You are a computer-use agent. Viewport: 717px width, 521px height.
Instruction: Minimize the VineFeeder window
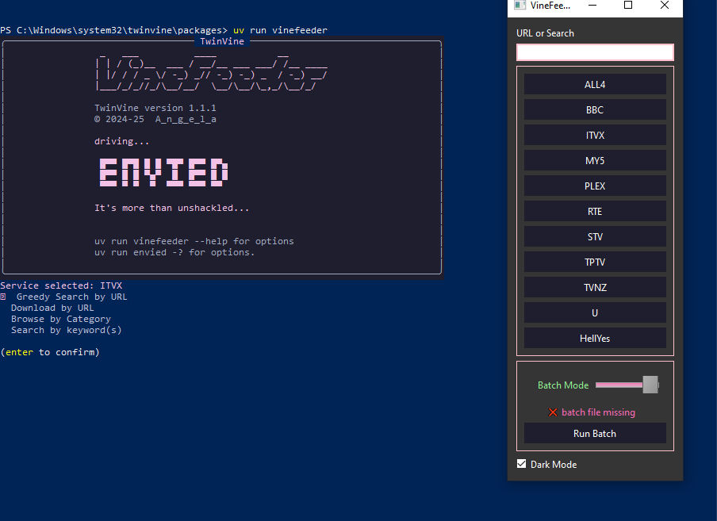tap(592, 6)
